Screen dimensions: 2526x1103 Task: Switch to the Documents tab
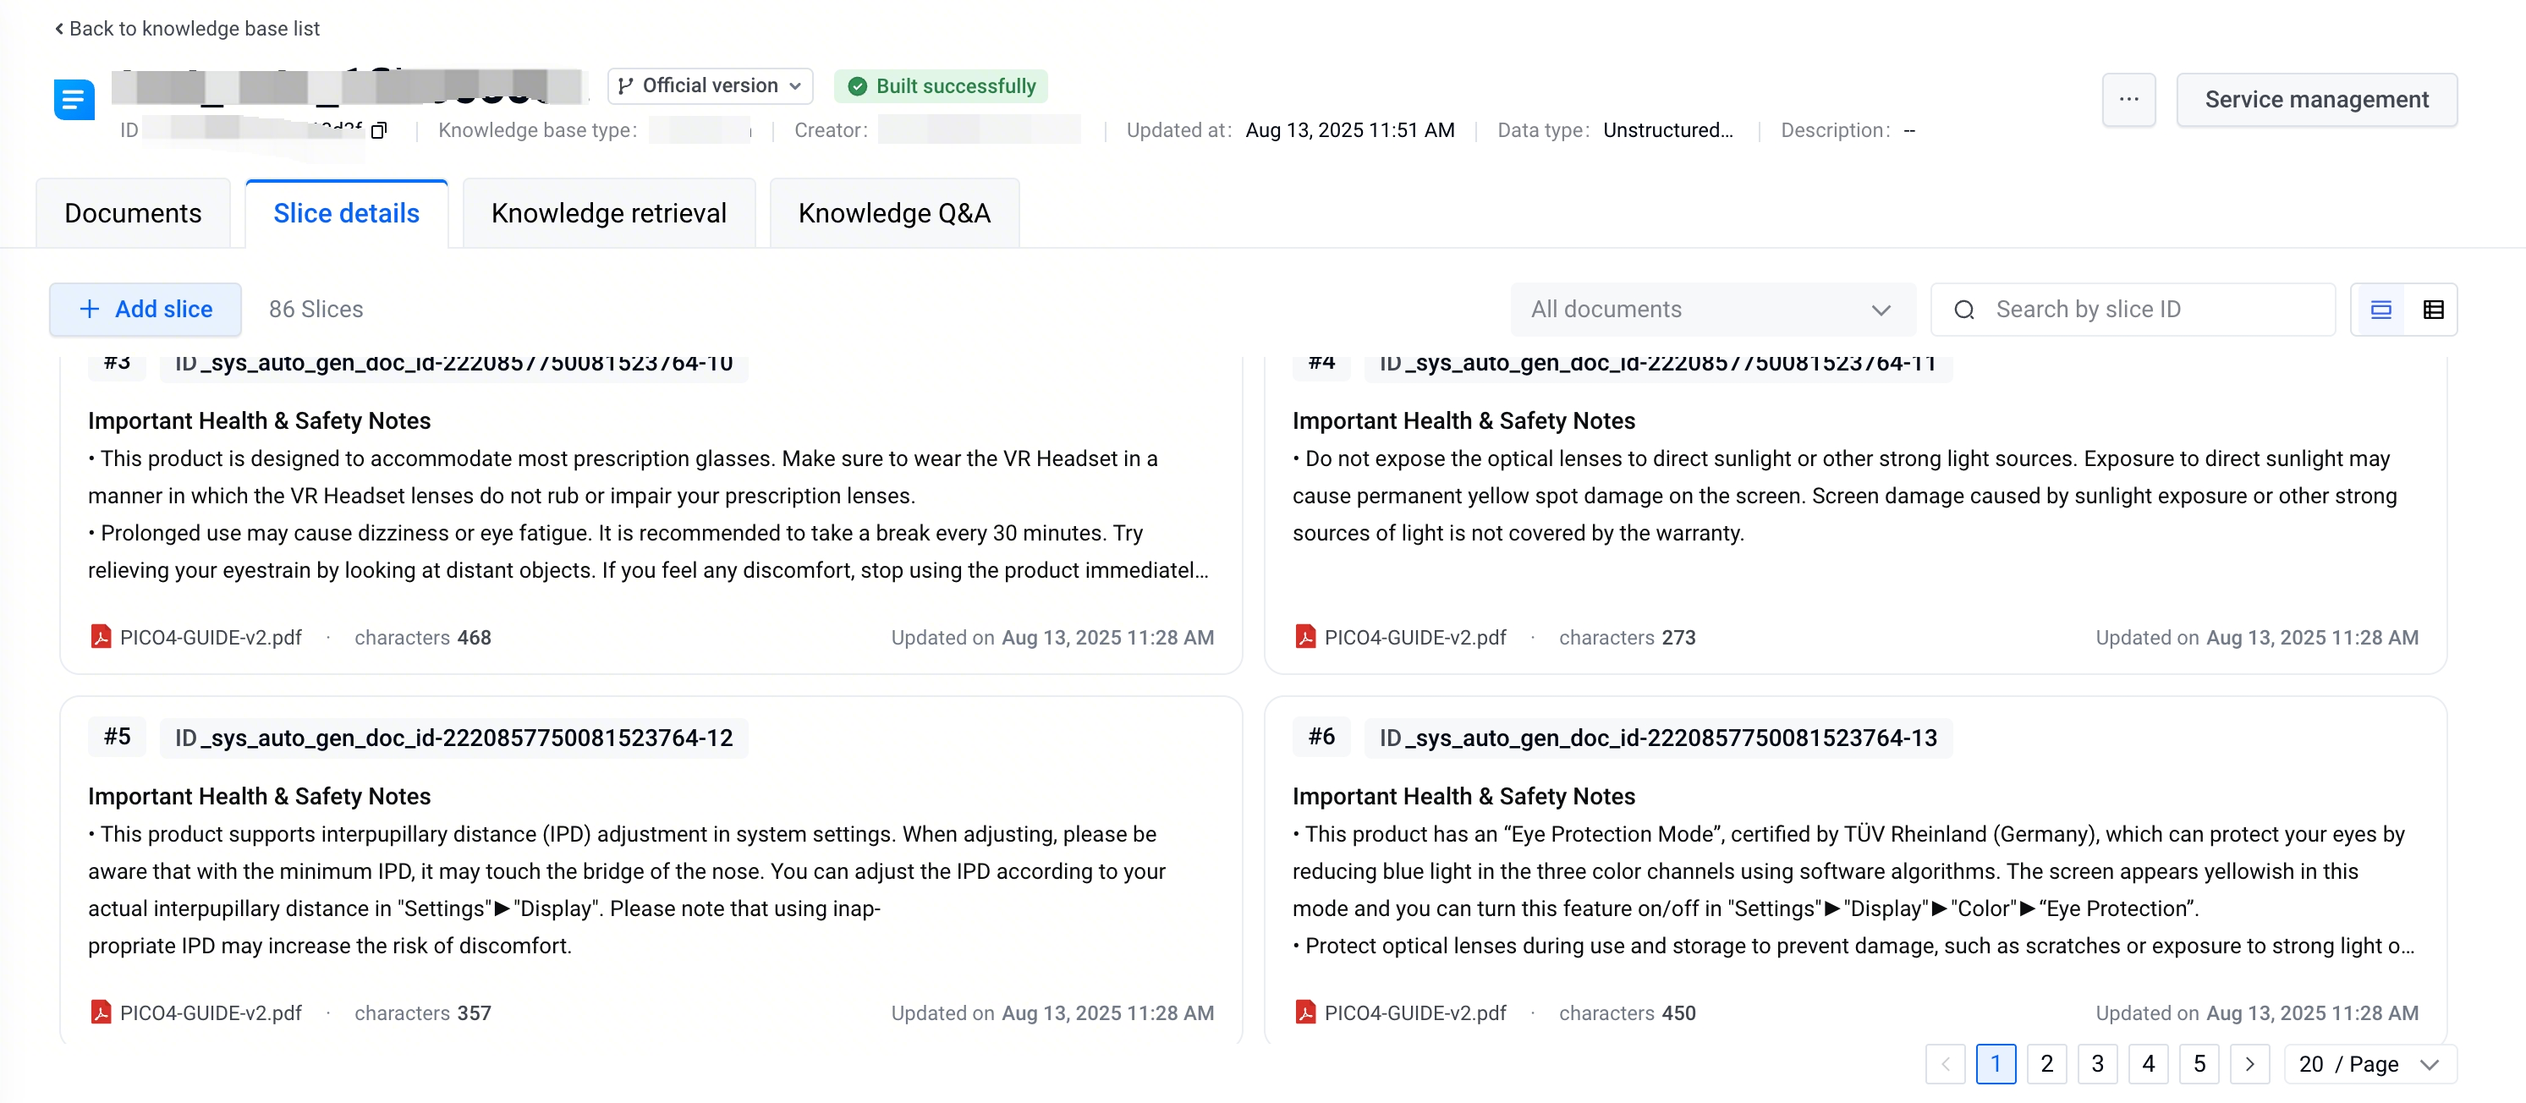pos(132,213)
